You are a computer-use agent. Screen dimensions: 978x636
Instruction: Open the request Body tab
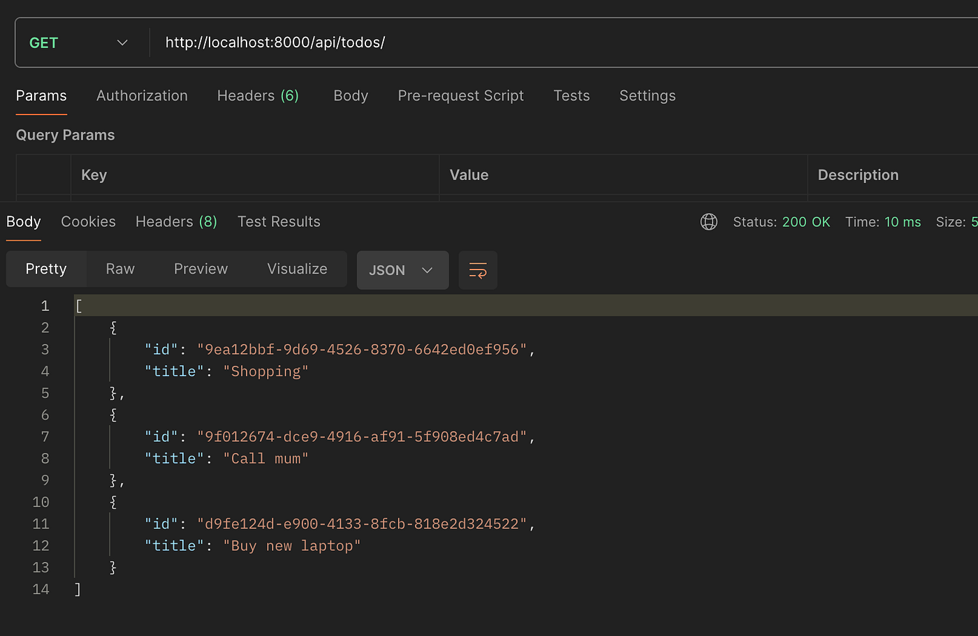(351, 96)
